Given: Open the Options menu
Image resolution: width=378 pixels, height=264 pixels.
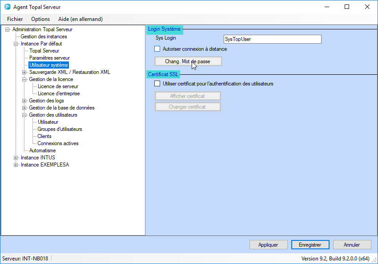Looking at the screenshot, I should pos(40,19).
